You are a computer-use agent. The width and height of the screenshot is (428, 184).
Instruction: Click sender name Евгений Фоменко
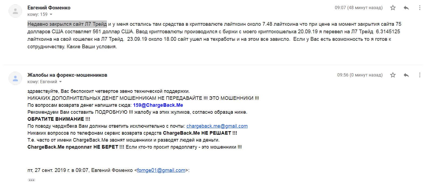point(49,8)
